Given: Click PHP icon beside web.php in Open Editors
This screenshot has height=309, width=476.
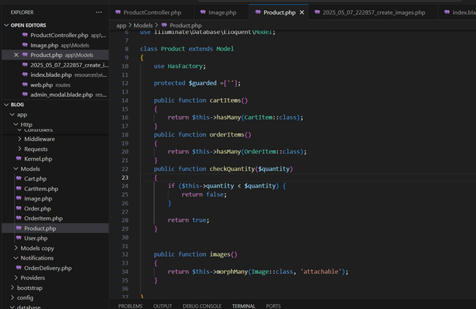Looking at the screenshot, I should pos(25,84).
